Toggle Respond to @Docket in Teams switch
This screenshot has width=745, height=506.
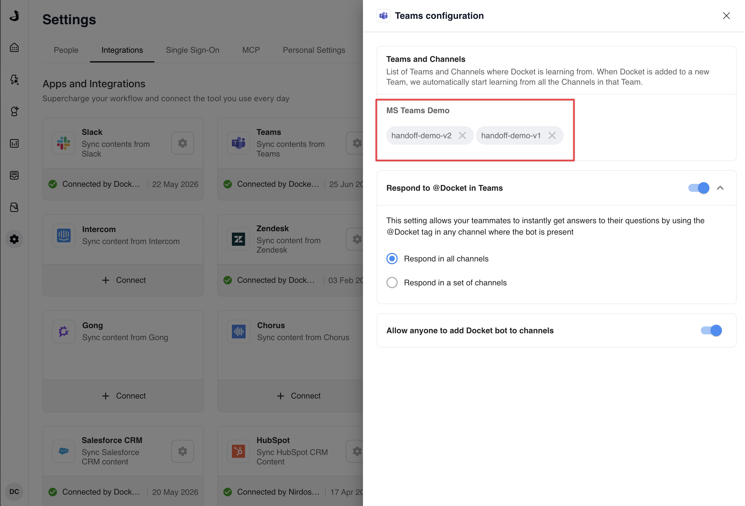(x=699, y=188)
